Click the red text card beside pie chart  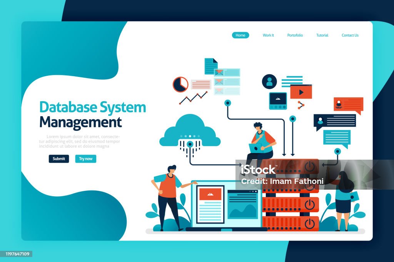tap(201, 85)
